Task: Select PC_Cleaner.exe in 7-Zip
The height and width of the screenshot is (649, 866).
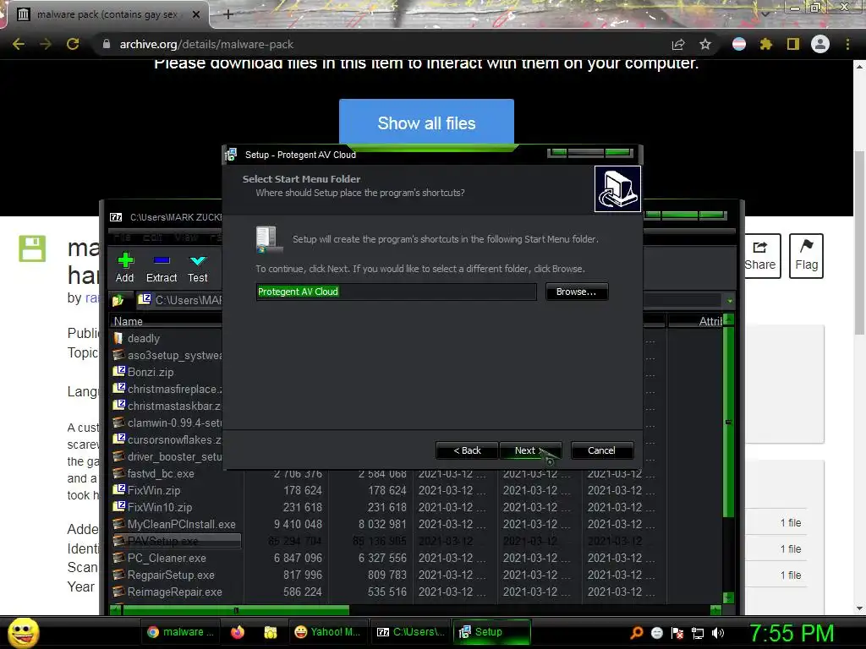Action: tap(167, 558)
